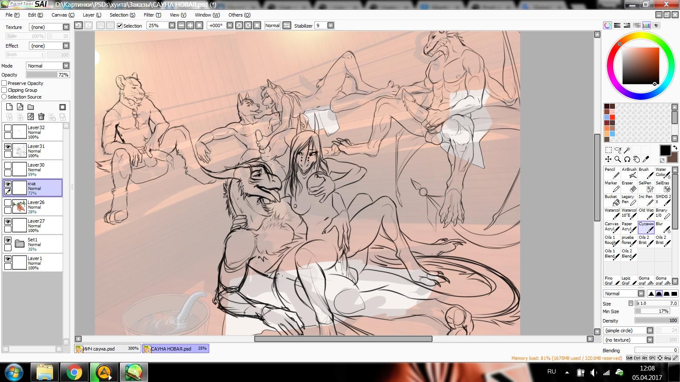Select the Pencil tool
Viewport: 680px width, 382px height.
(x=612, y=173)
